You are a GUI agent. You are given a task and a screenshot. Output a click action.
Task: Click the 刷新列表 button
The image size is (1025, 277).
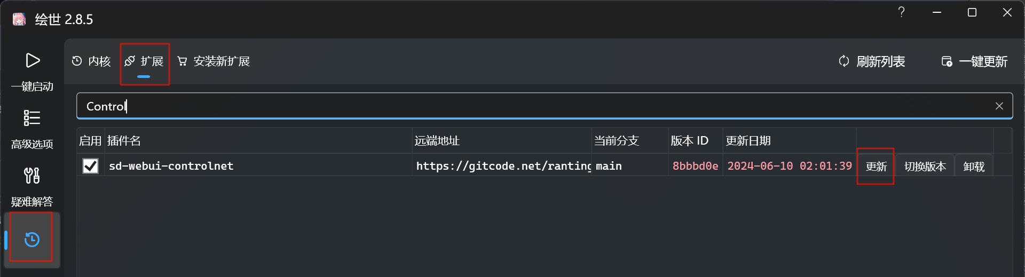pyautogui.click(x=872, y=61)
